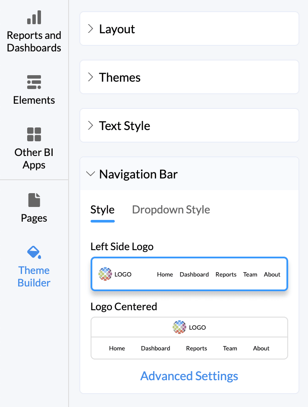
Task: Collapse the Navigation Bar section chevron
Action: click(91, 174)
